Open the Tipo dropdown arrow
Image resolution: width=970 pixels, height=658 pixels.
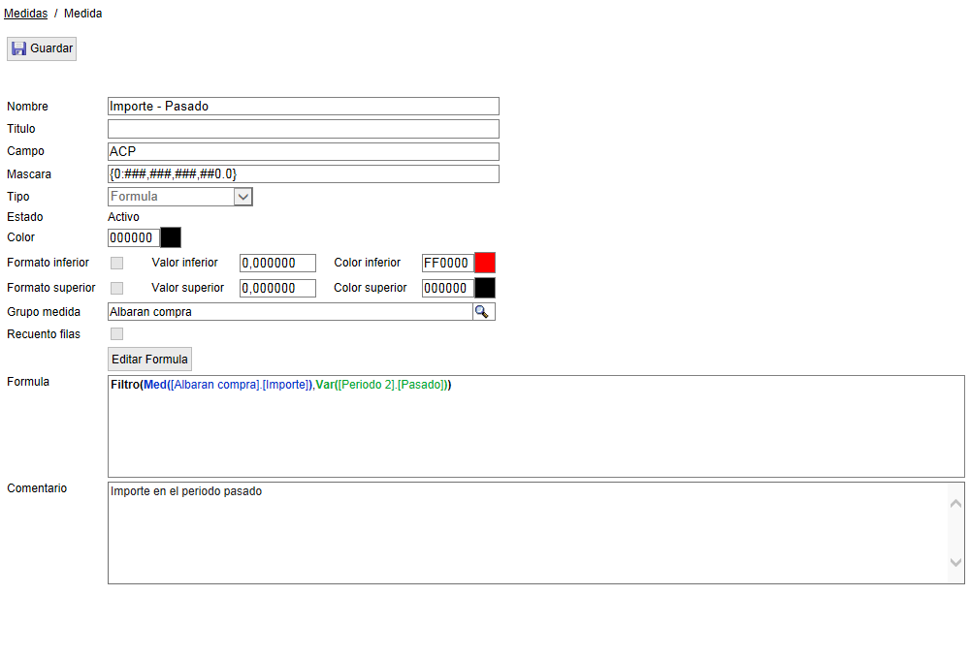point(243,197)
